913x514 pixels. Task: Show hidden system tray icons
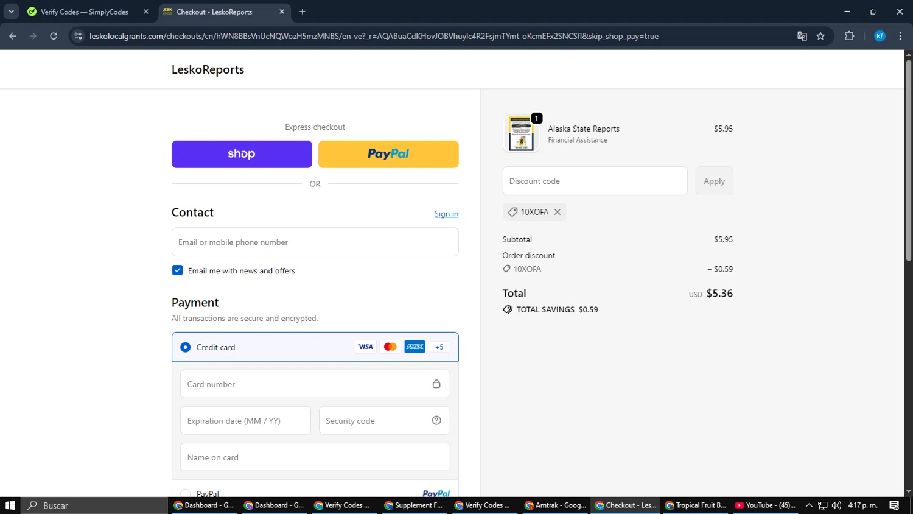click(809, 505)
